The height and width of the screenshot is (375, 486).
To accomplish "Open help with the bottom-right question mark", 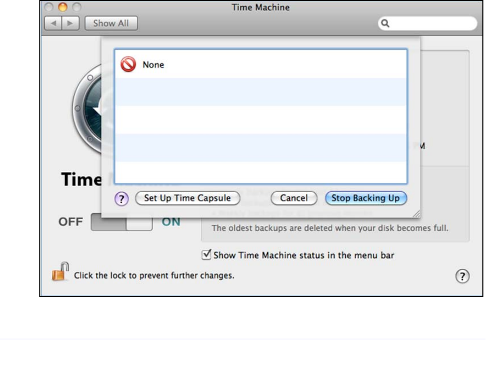I will (462, 276).
